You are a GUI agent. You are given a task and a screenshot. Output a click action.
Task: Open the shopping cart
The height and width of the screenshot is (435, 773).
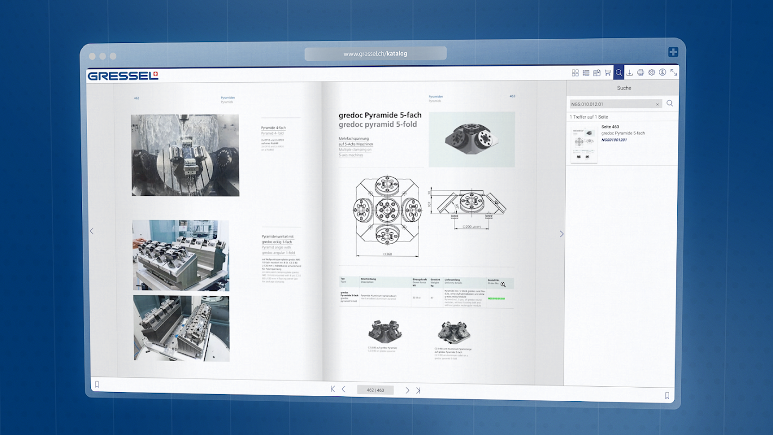[608, 73]
